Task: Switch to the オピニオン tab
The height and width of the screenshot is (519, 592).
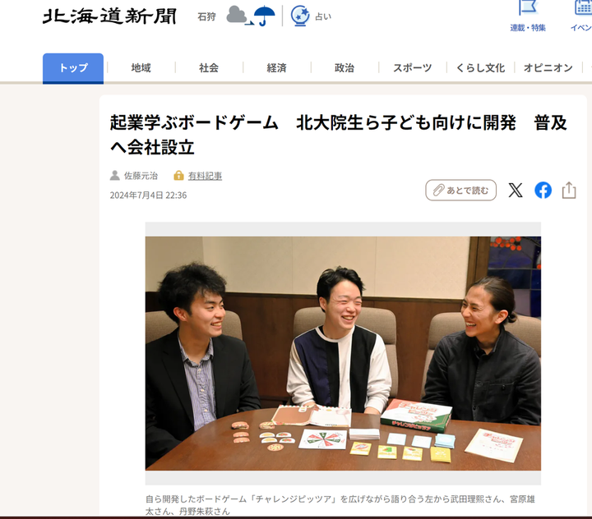Action: coord(548,68)
